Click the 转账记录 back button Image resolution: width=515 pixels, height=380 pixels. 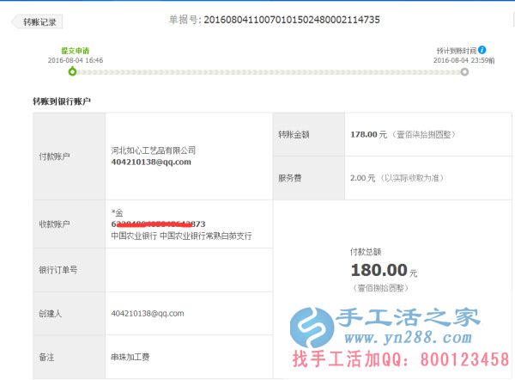pos(39,21)
